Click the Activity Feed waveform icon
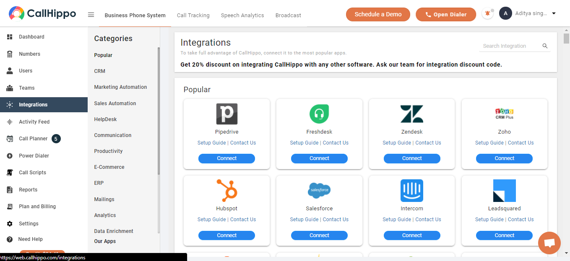Screen dimensions: 570x261 pyautogui.click(x=10, y=122)
